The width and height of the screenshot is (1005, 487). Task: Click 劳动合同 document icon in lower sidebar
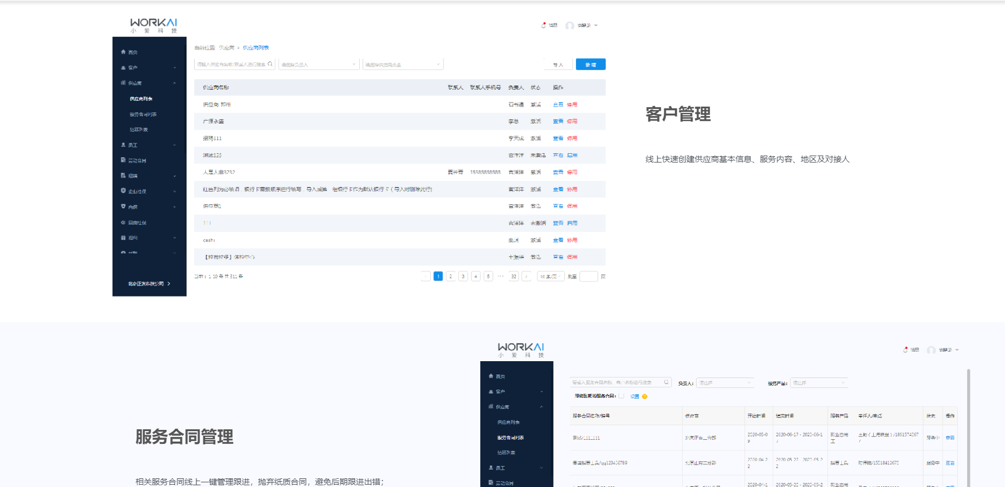pyautogui.click(x=491, y=483)
